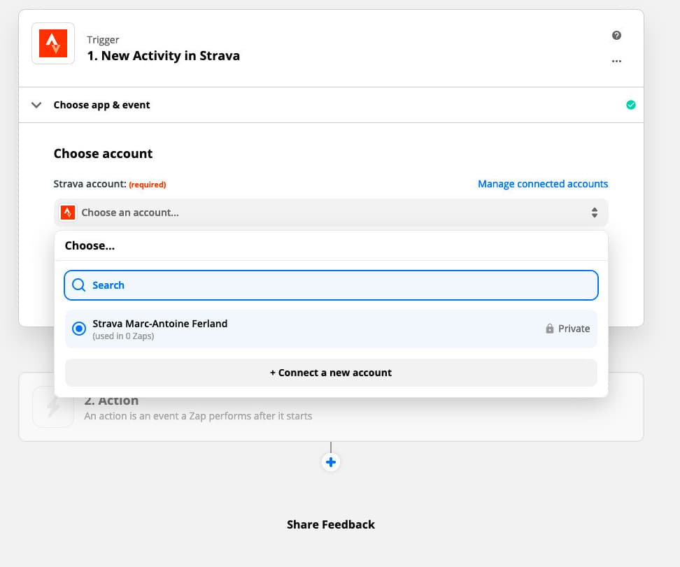Click the search magnifier icon in the account picker
The height and width of the screenshot is (567, 680).
(78, 285)
